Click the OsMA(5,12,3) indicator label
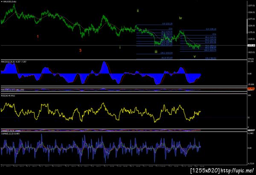The width and height of the screenshot is (256, 175). click(10, 134)
